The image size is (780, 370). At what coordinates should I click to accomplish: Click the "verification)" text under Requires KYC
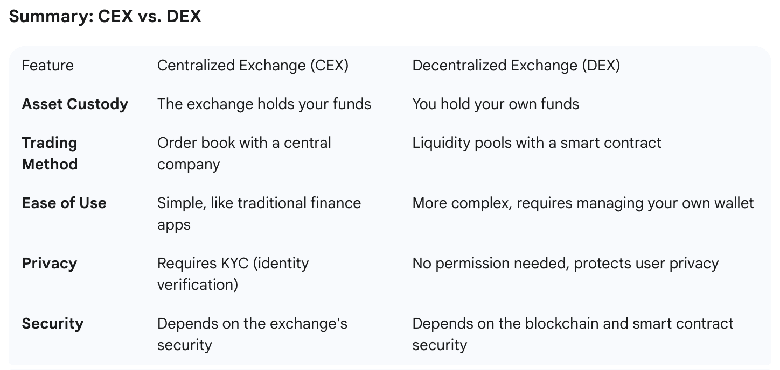197,284
